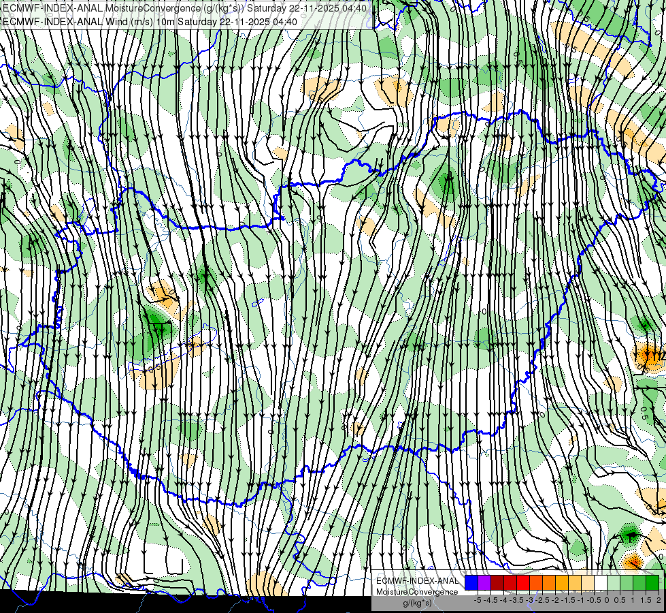This screenshot has width=666, height=613.
Task: Click the lightest green swatch between 0 and 0.5
Action: 614,582
